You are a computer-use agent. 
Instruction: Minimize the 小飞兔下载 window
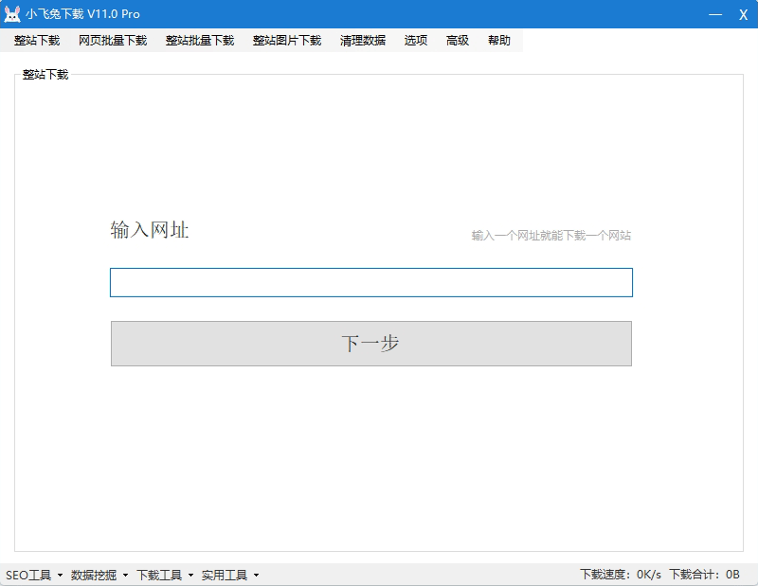715,14
